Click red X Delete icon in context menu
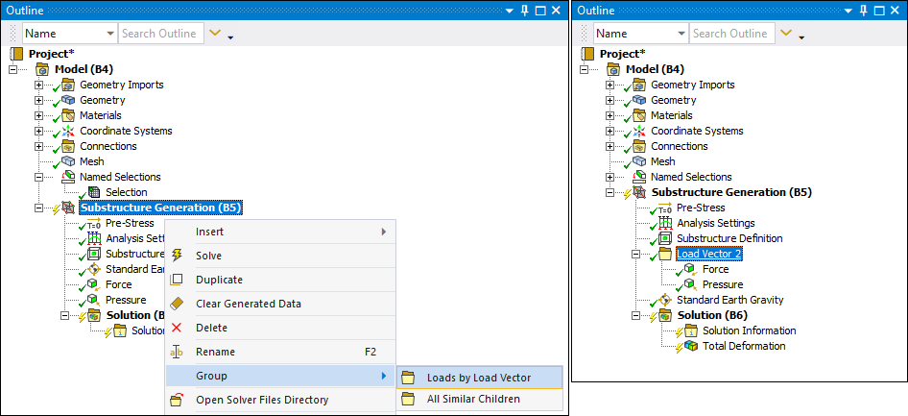Image resolution: width=908 pixels, height=416 pixels. 178,328
